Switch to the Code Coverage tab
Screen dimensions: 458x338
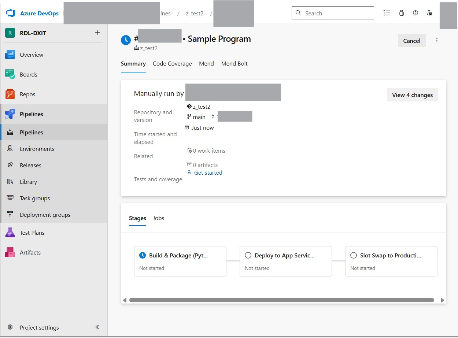(x=172, y=64)
